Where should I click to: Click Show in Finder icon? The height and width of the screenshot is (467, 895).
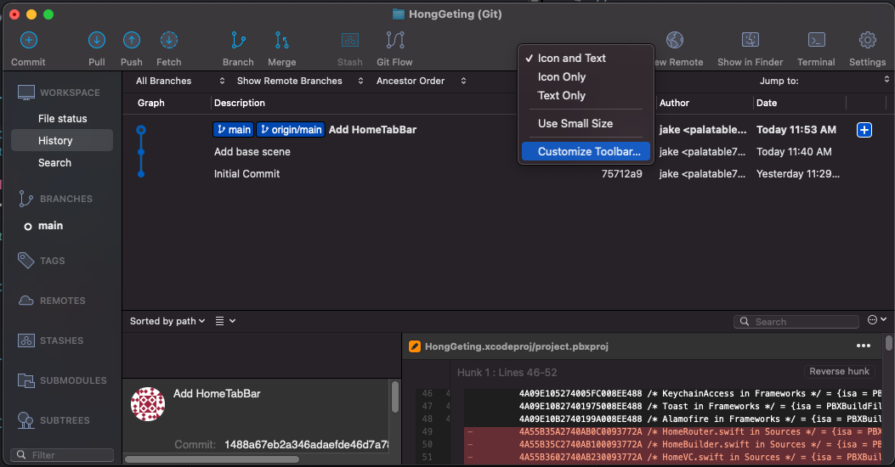(750, 41)
